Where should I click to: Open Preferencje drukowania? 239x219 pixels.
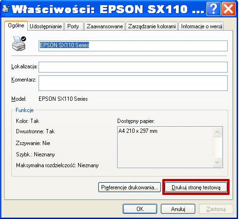pos(129,187)
